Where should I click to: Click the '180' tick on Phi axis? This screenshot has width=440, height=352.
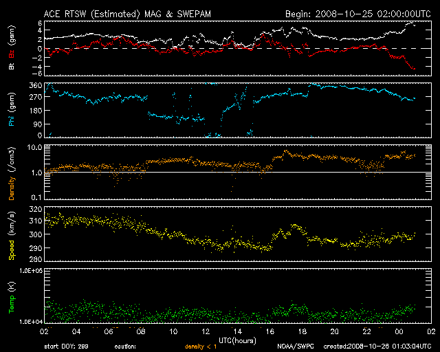coord(36,110)
